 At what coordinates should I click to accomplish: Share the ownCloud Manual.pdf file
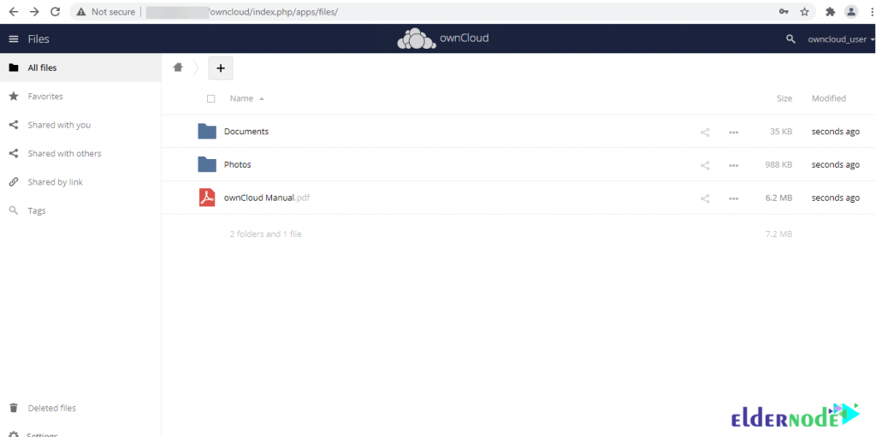705,198
